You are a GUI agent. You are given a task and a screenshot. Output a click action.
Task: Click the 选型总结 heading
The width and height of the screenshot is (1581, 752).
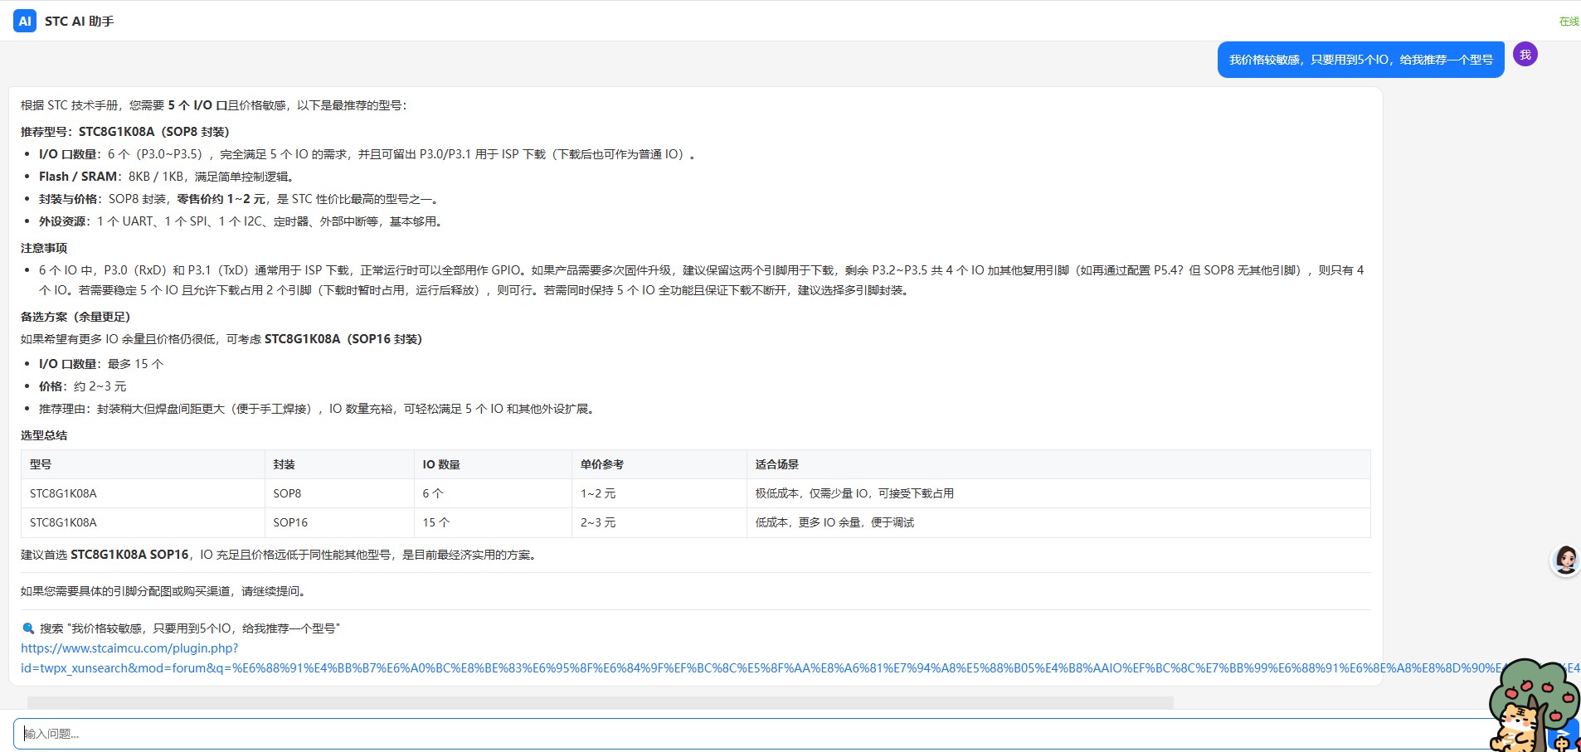[x=44, y=435]
